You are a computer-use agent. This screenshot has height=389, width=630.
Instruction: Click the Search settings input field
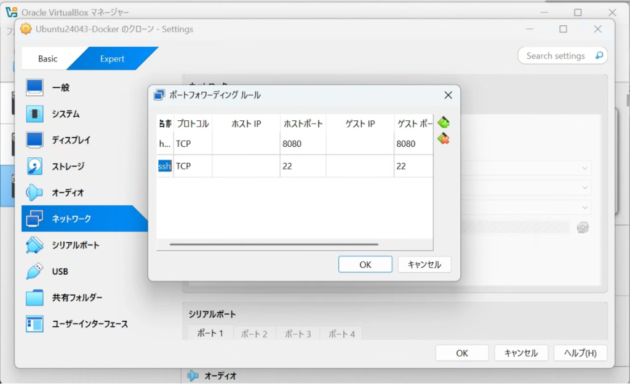[x=556, y=56]
